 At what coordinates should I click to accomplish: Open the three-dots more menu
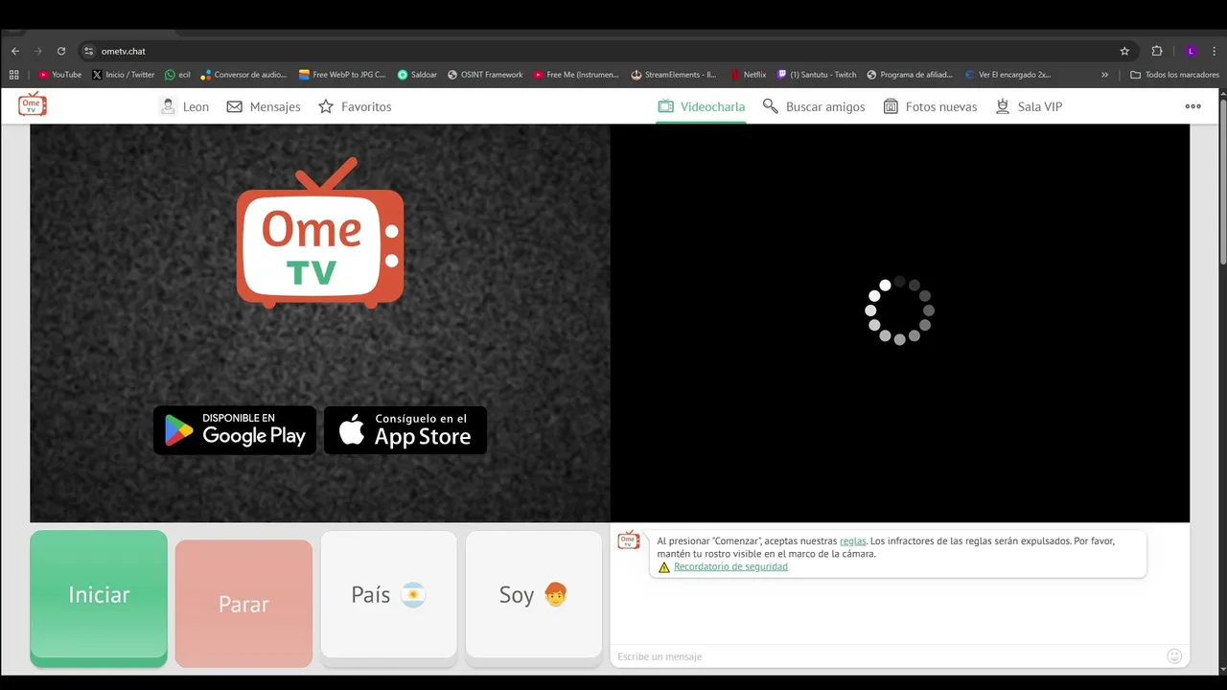coord(1192,106)
